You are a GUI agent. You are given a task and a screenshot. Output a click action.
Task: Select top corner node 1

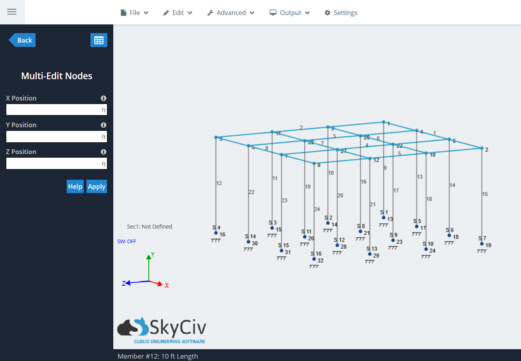[x=384, y=122]
